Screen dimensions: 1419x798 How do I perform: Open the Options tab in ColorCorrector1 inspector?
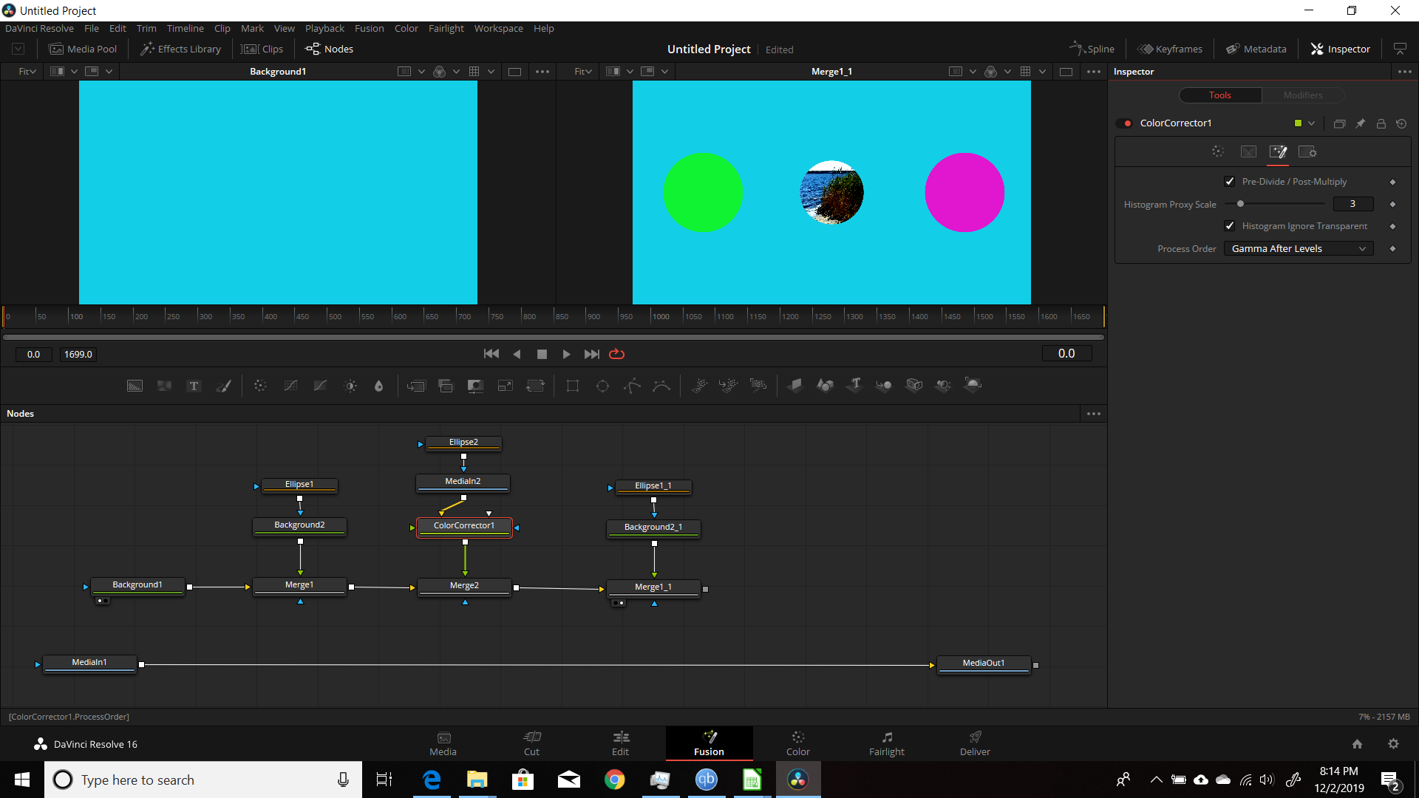[x=1278, y=152]
